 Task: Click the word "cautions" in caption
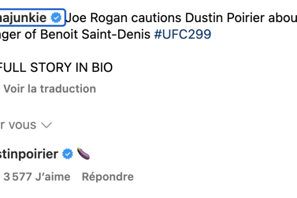(156, 18)
